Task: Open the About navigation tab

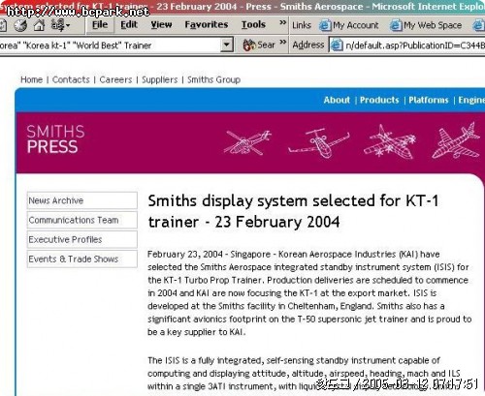Action: 337,100
